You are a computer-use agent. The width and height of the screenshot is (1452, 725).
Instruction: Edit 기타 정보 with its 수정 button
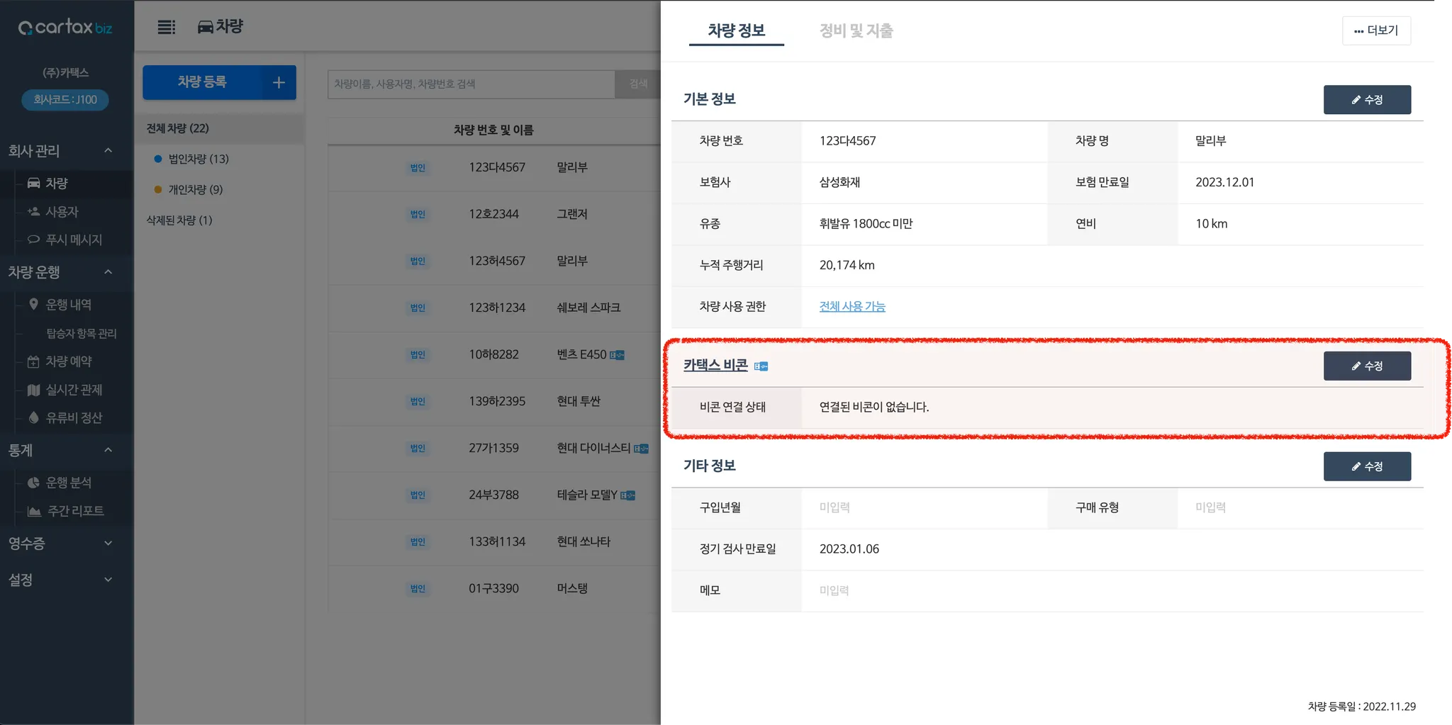1367,466
